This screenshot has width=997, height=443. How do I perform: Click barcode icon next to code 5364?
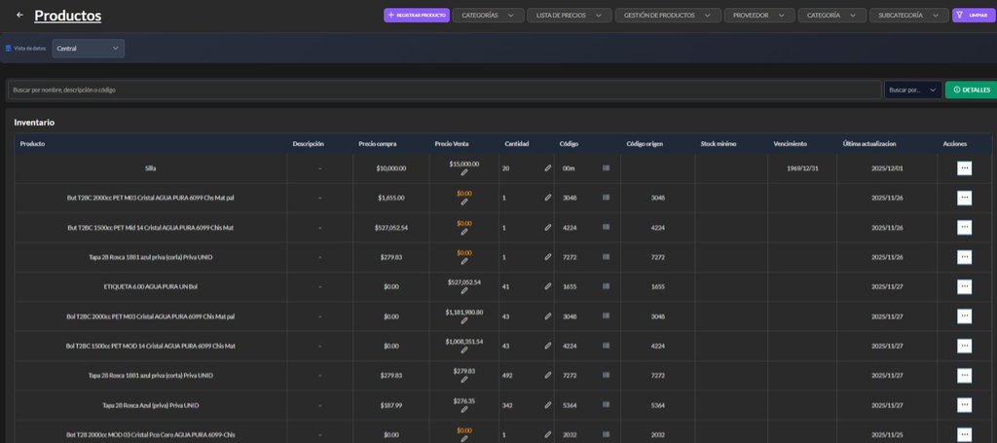click(x=606, y=405)
